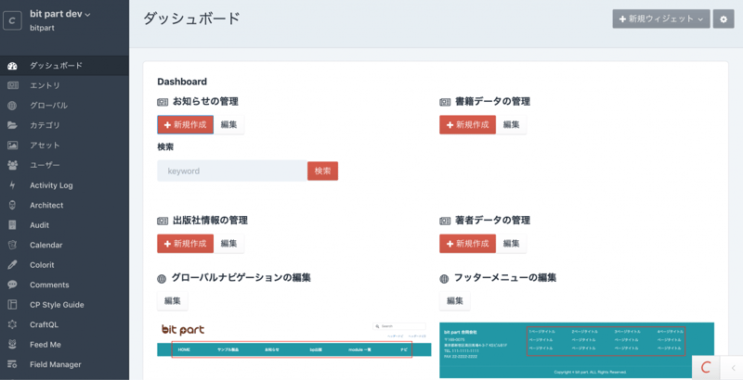Open the bit part dev site switcher
The height and width of the screenshot is (380, 743).
(x=60, y=14)
